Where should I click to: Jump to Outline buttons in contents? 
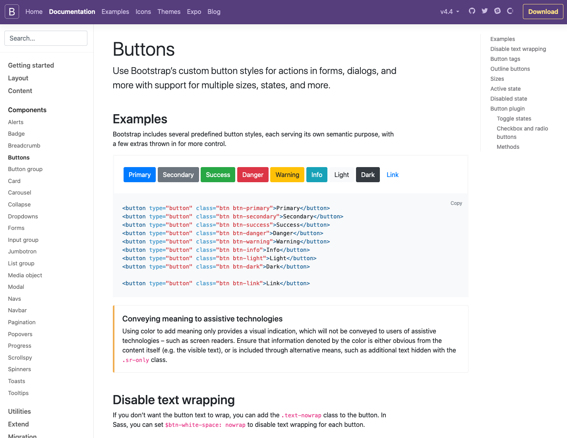510,69
